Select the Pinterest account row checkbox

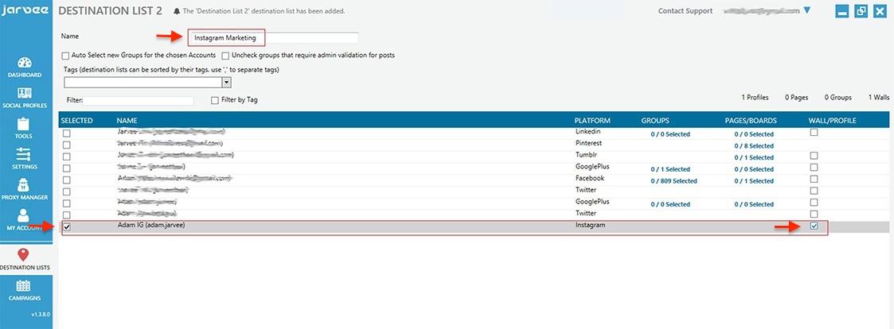click(67, 145)
